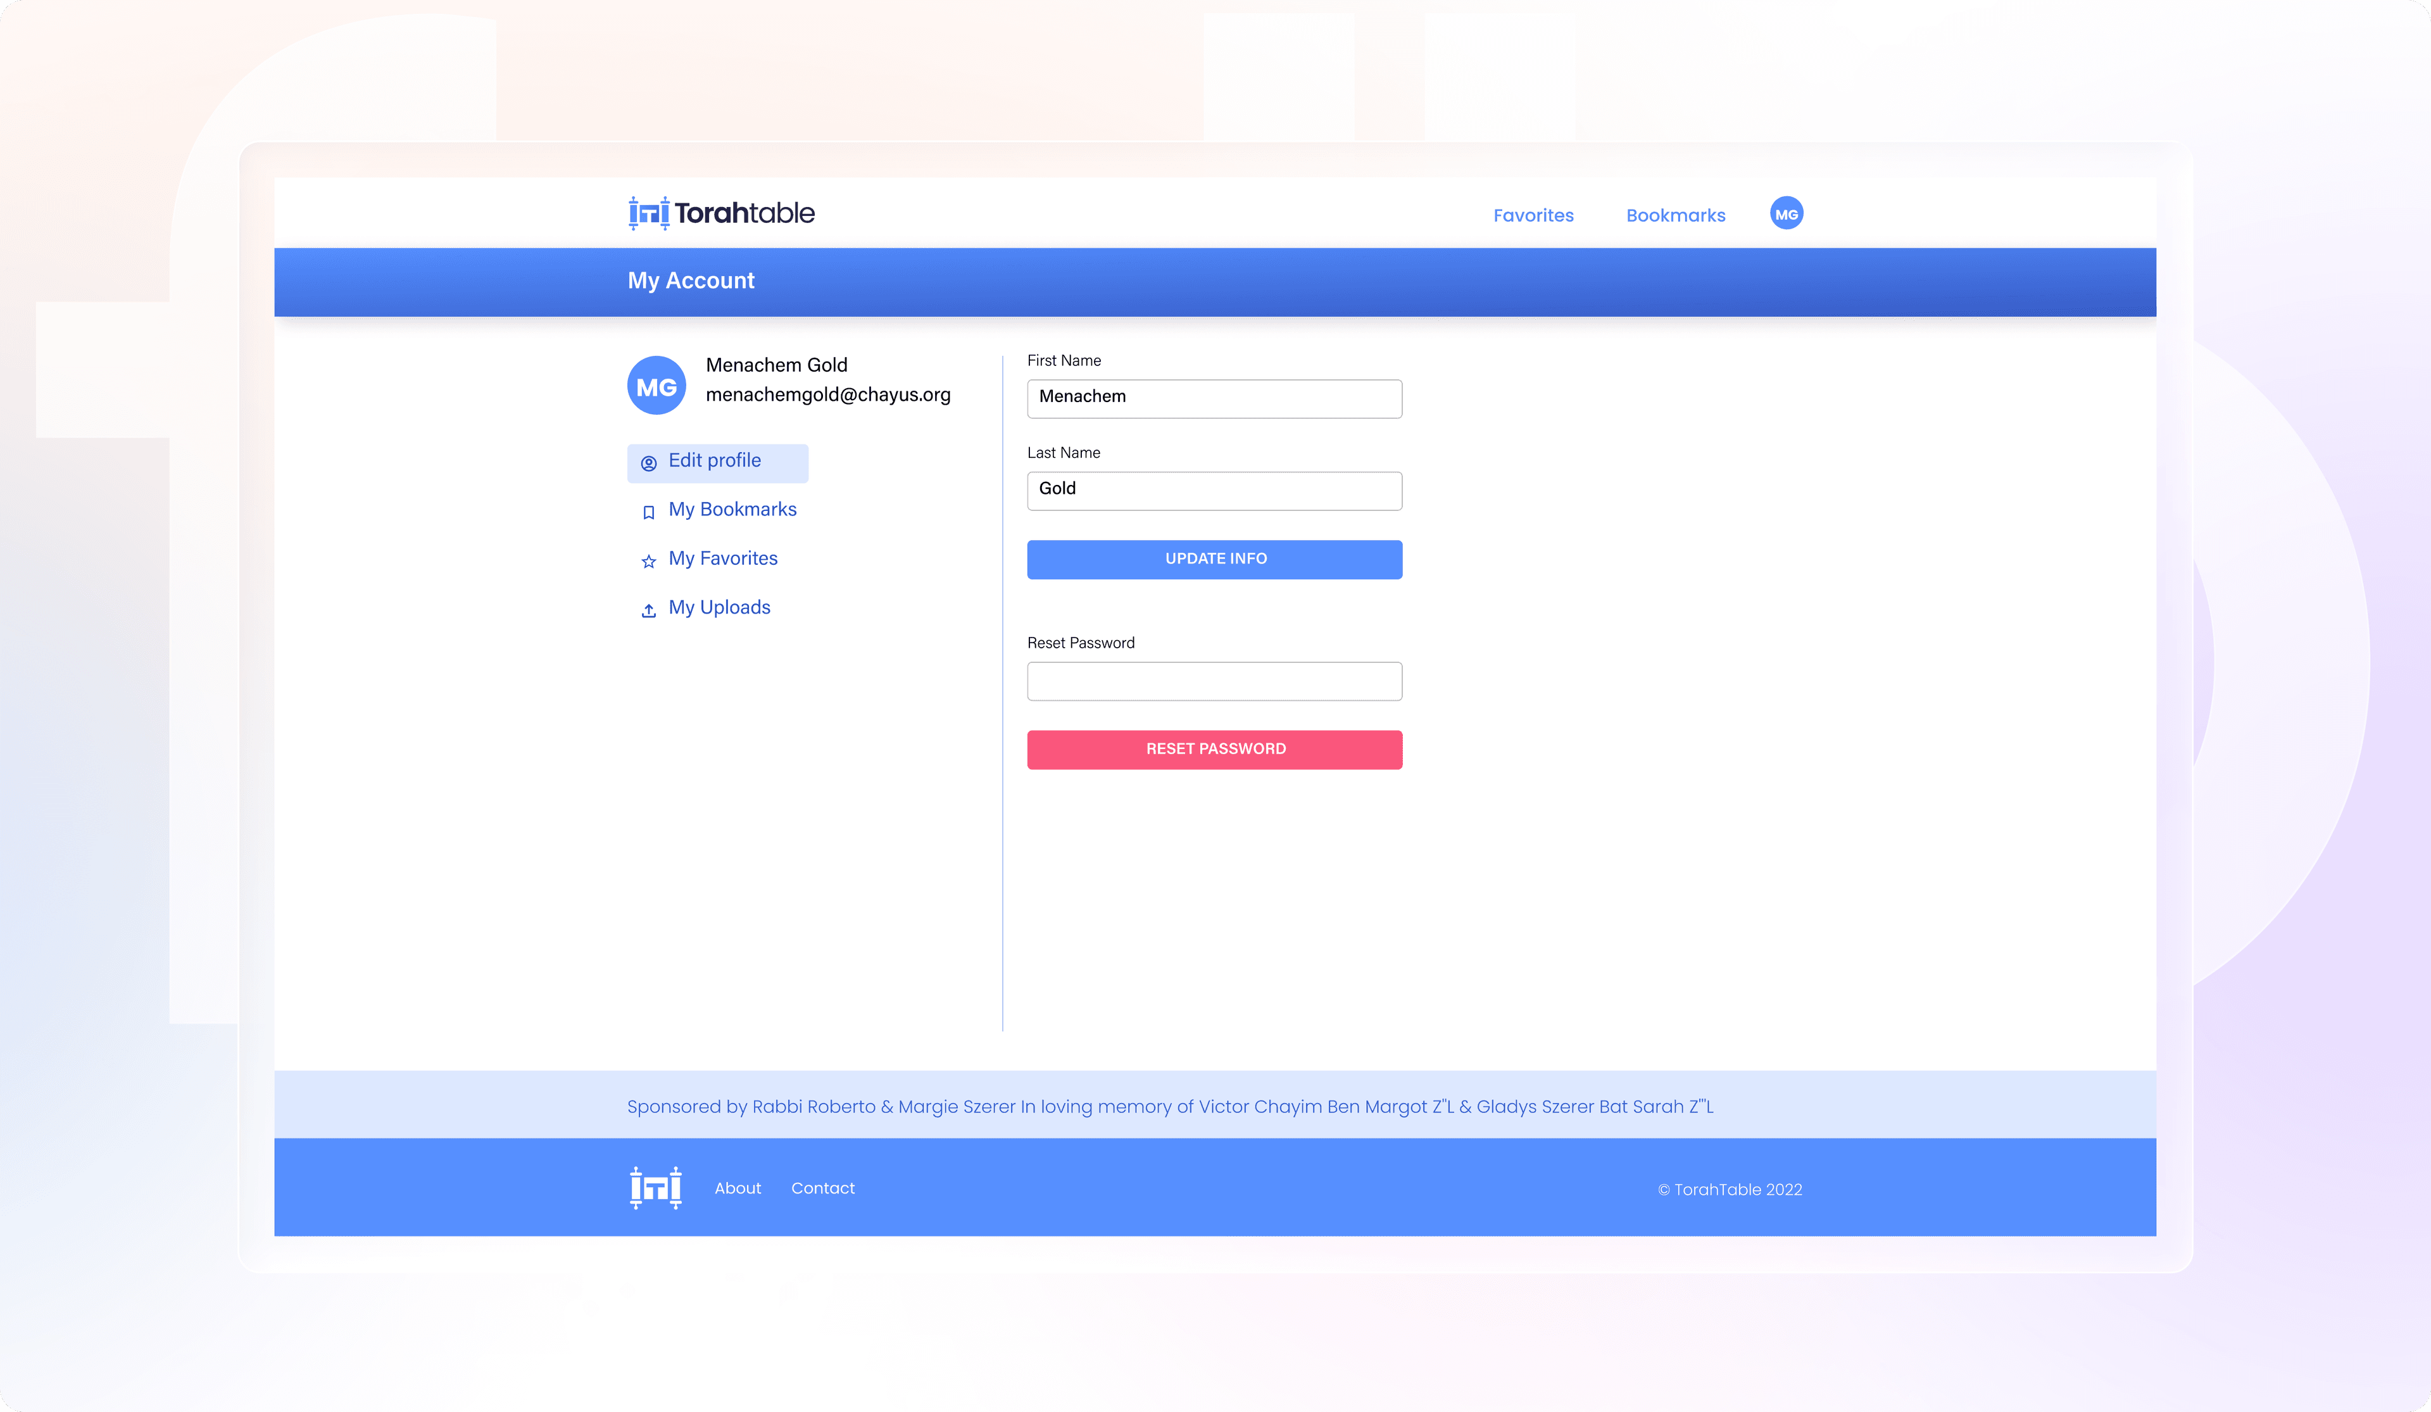Click the footer Torah scroll logo
Viewport: 2431px width, 1412px height.
coord(656,1187)
